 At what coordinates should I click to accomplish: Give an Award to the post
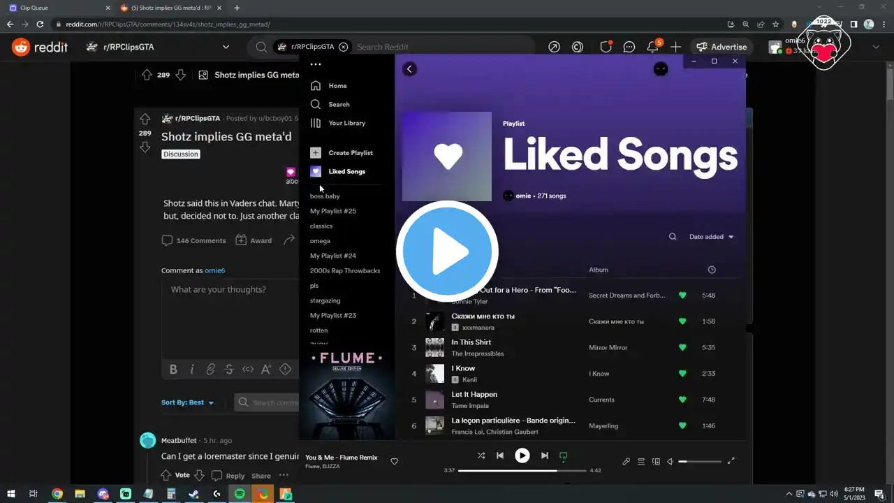point(254,240)
